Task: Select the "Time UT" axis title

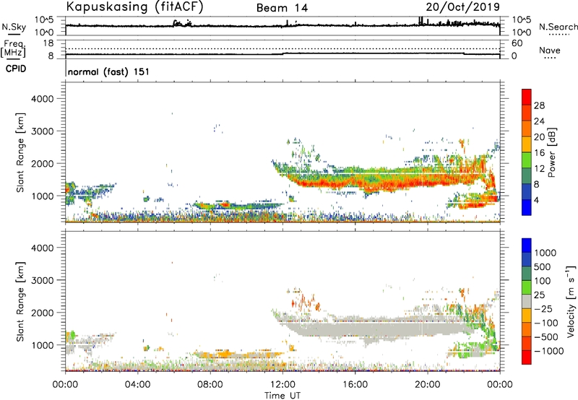Action: [282, 396]
